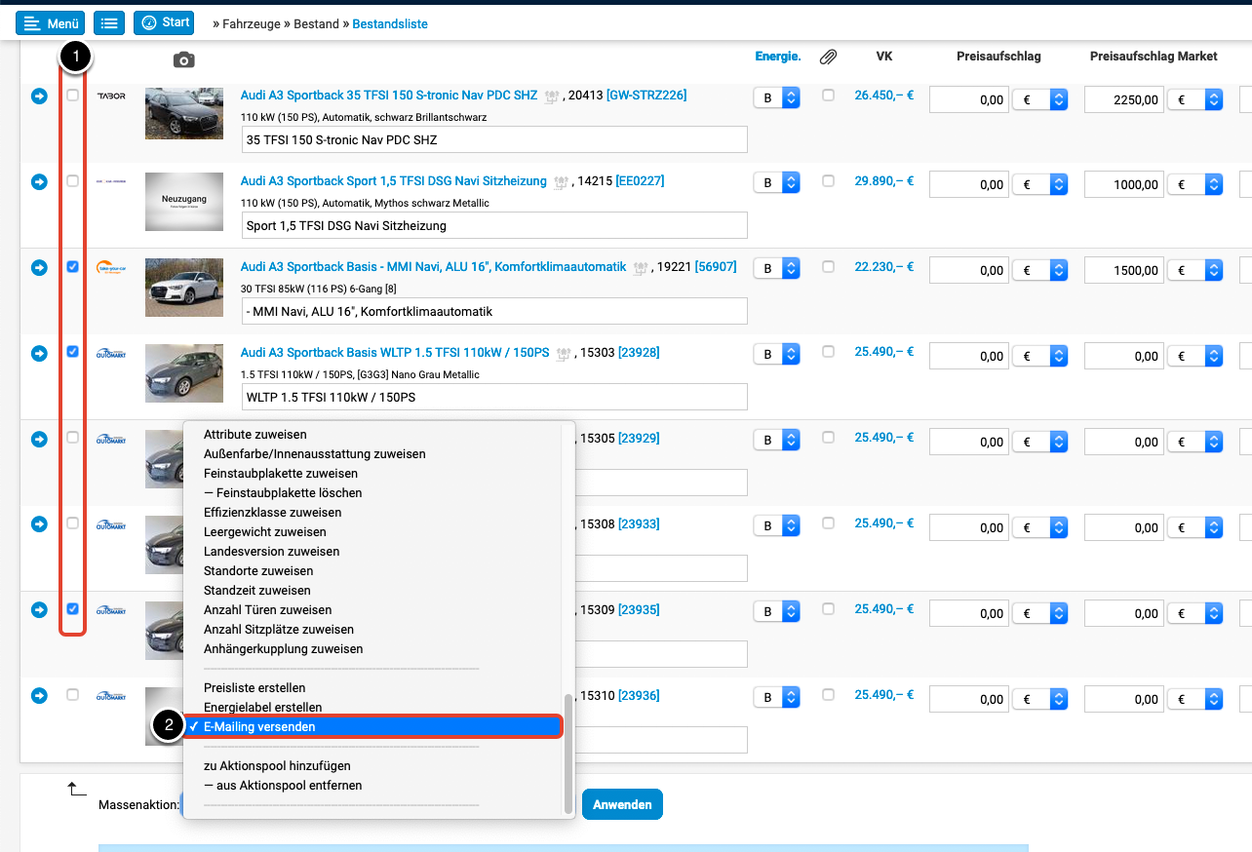1252x852 pixels.
Task: Tick attachment checkbox for 29.890 € vehicle
Action: [828, 181]
